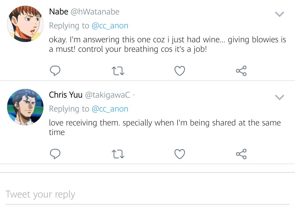Click the @cc_anon link in Nabe's reply

point(110,26)
